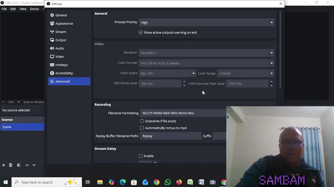Move scene up with the up arrow

click(27, 165)
